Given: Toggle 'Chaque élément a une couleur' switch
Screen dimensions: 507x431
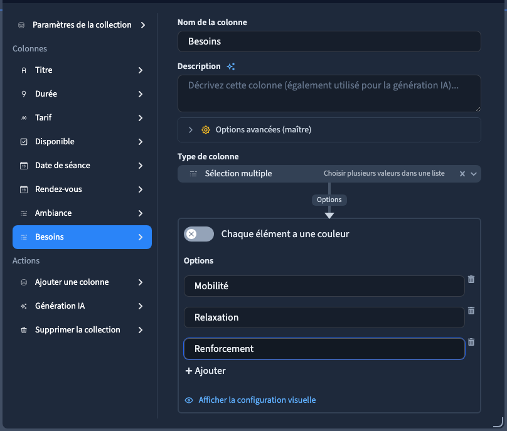Looking at the screenshot, I should coord(199,234).
